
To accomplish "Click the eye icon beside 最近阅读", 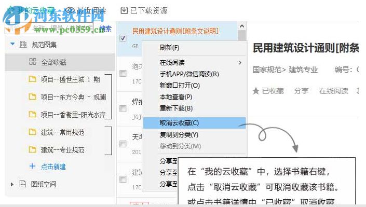I will 70,10.
